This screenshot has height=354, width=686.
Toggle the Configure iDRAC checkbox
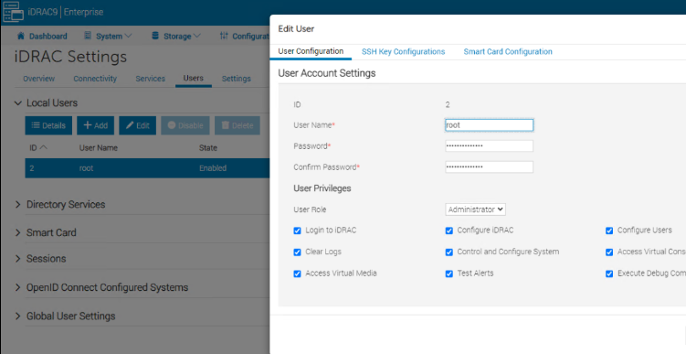449,231
